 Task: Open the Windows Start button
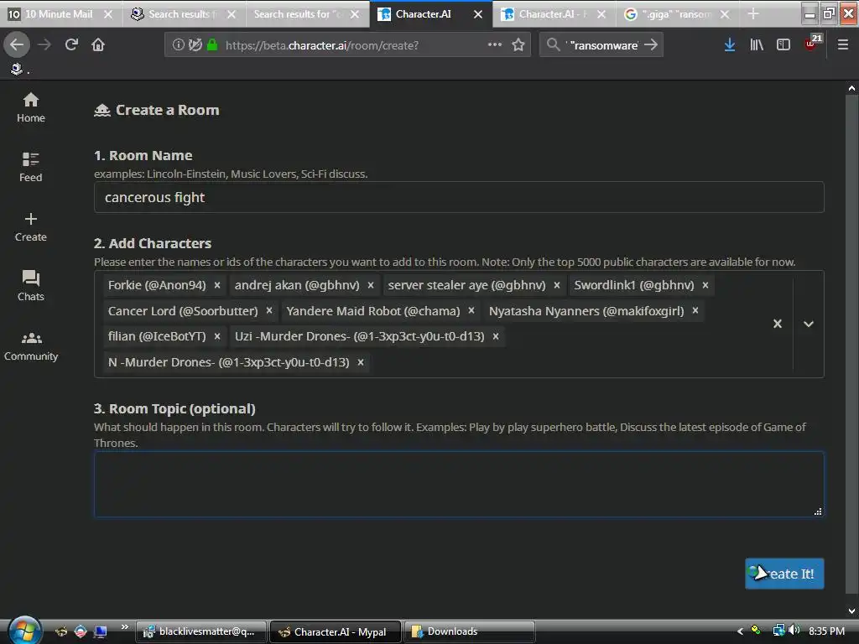pos(23,631)
